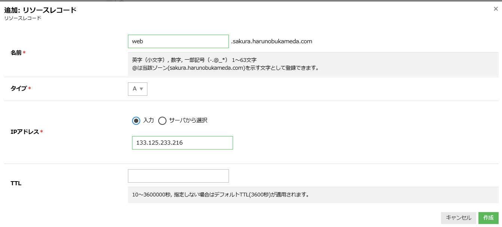The height and width of the screenshot is (227, 502).
Task: Click the .sakura.harunobukameda.com domain suffix text
Action: coord(272,41)
